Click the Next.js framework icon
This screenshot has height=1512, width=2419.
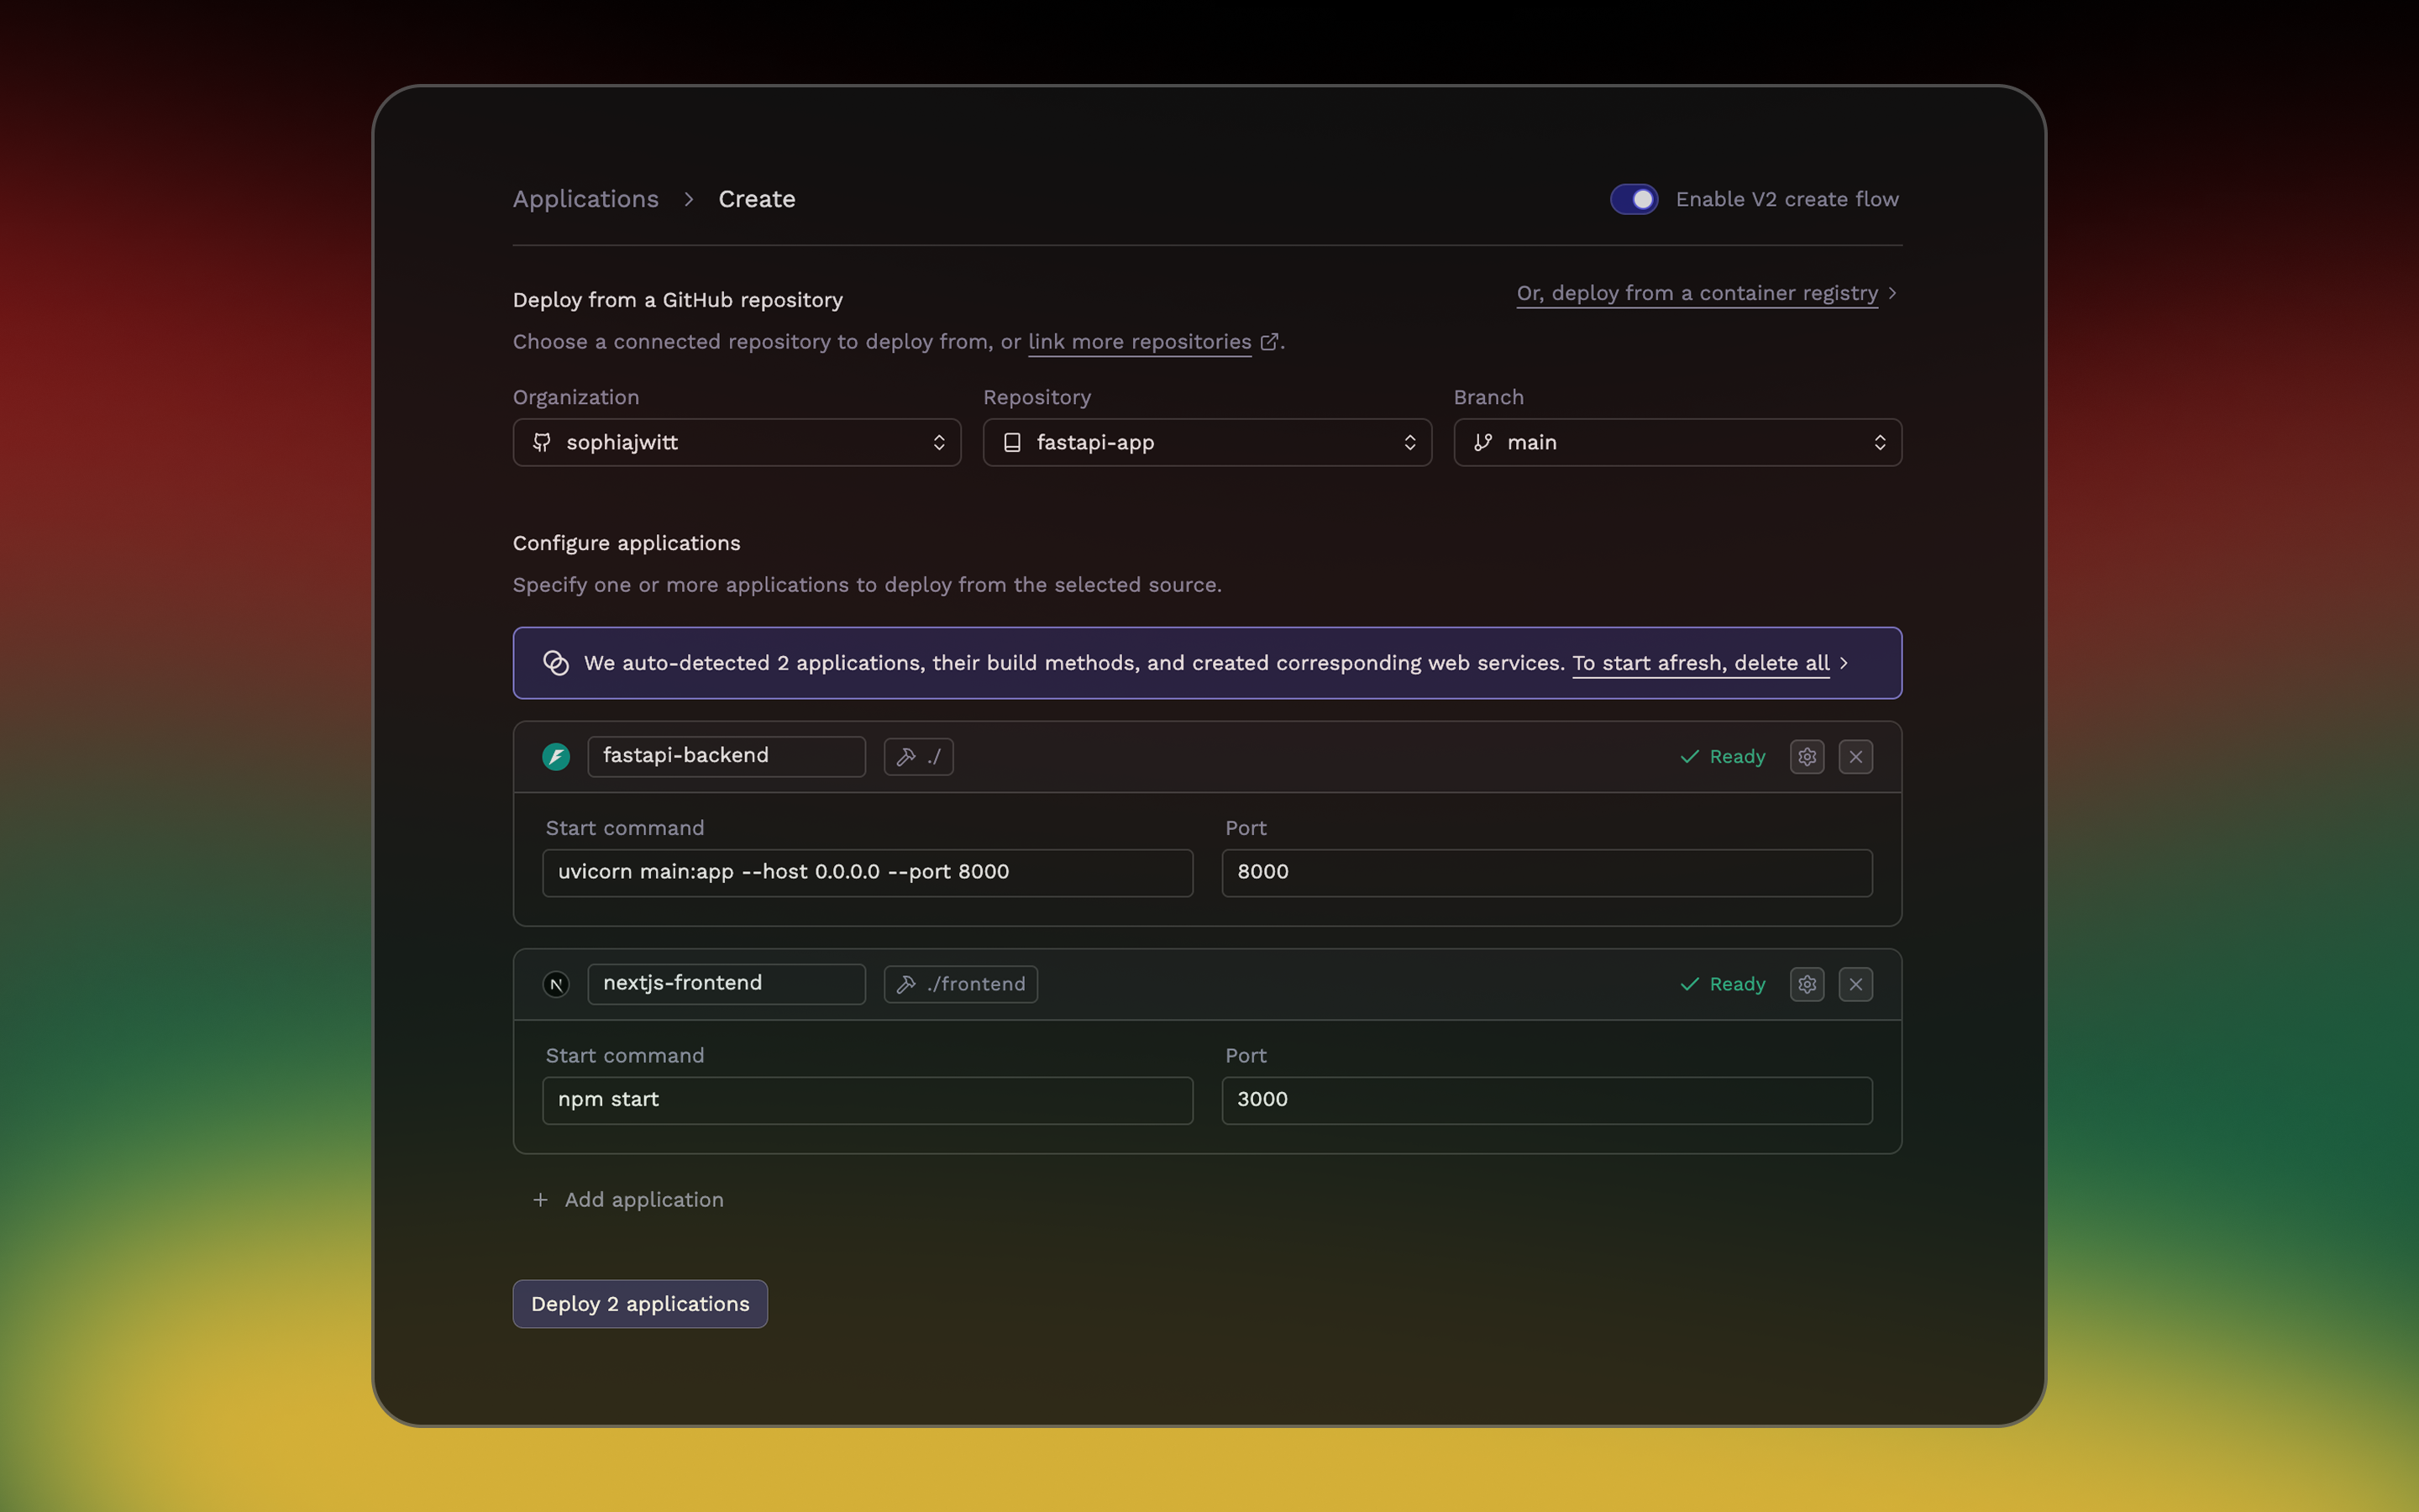pyautogui.click(x=556, y=984)
